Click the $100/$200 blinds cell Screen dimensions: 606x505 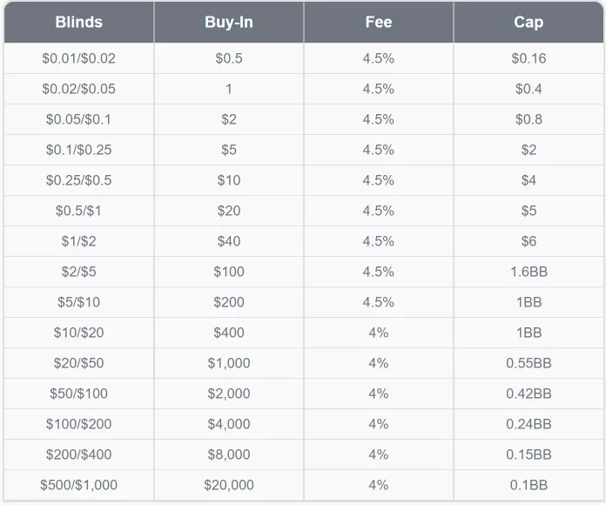[x=78, y=424]
